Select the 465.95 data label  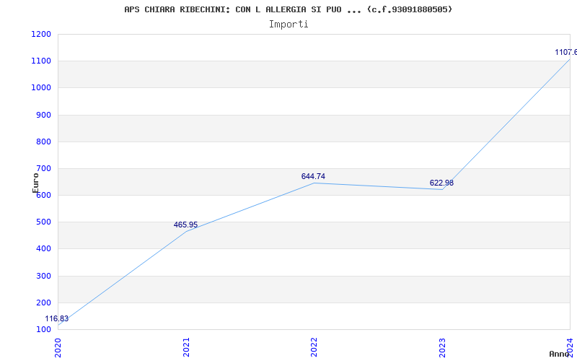click(x=185, y=225)
